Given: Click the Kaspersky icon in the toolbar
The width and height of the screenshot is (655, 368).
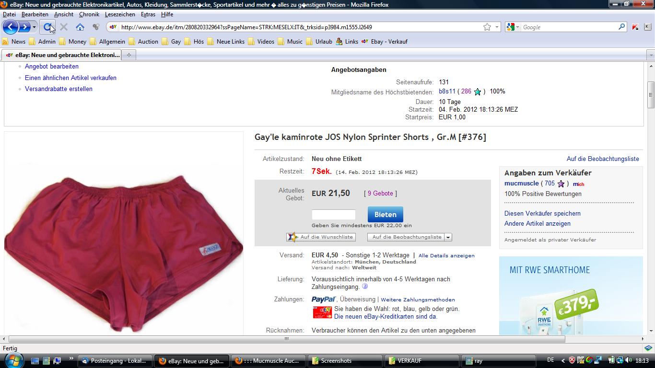Looking at the screenshot, I should [635, 27].
